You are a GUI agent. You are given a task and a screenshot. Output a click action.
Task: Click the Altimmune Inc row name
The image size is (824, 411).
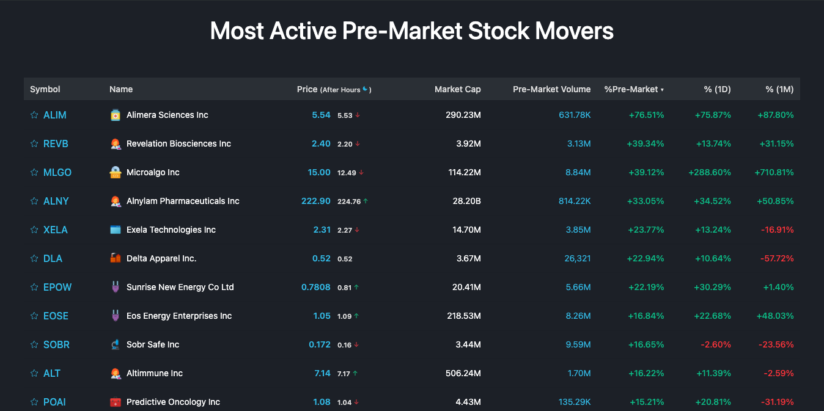tap(155, 373)
